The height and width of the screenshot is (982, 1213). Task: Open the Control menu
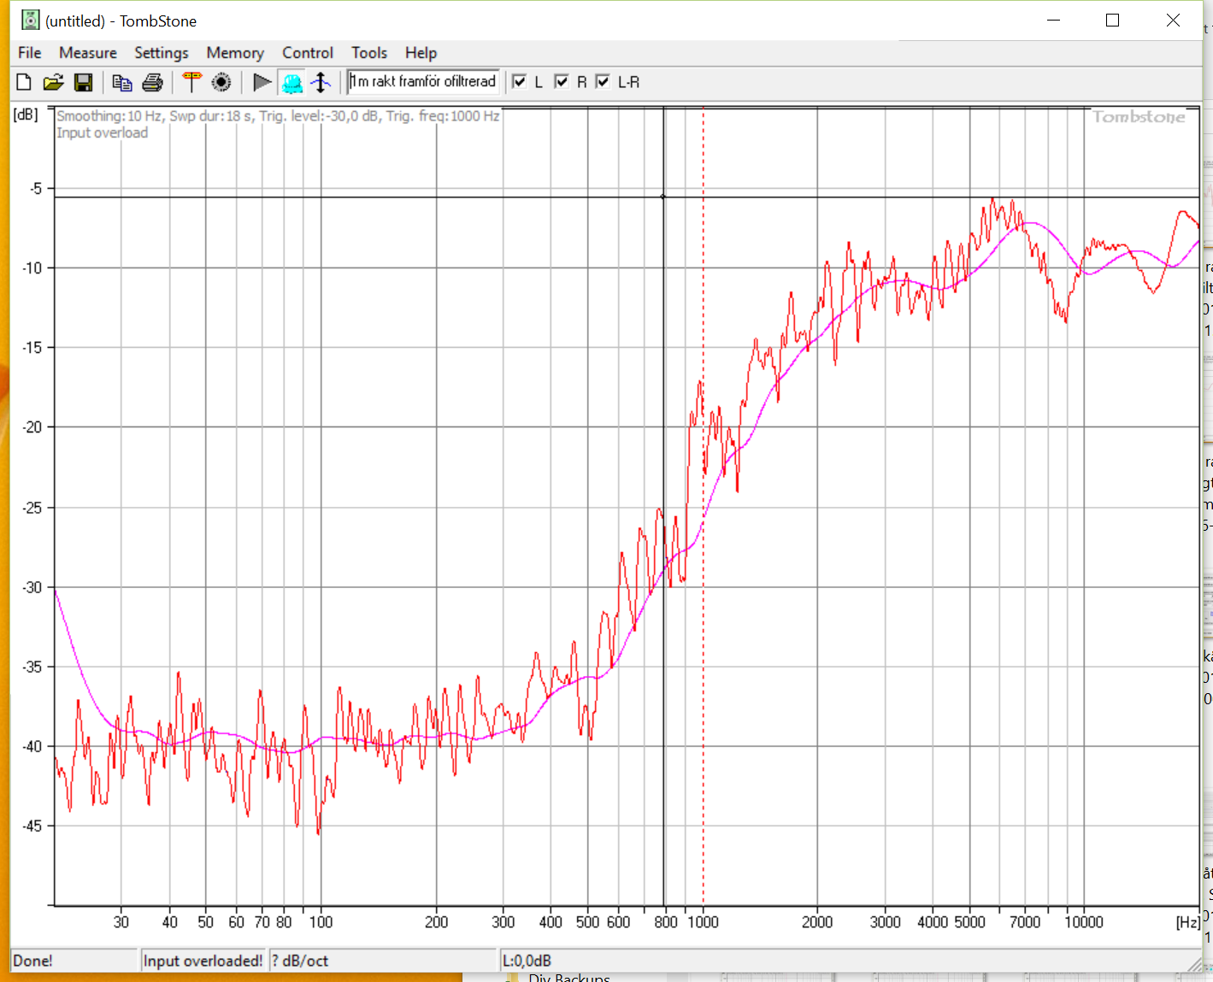308,53
